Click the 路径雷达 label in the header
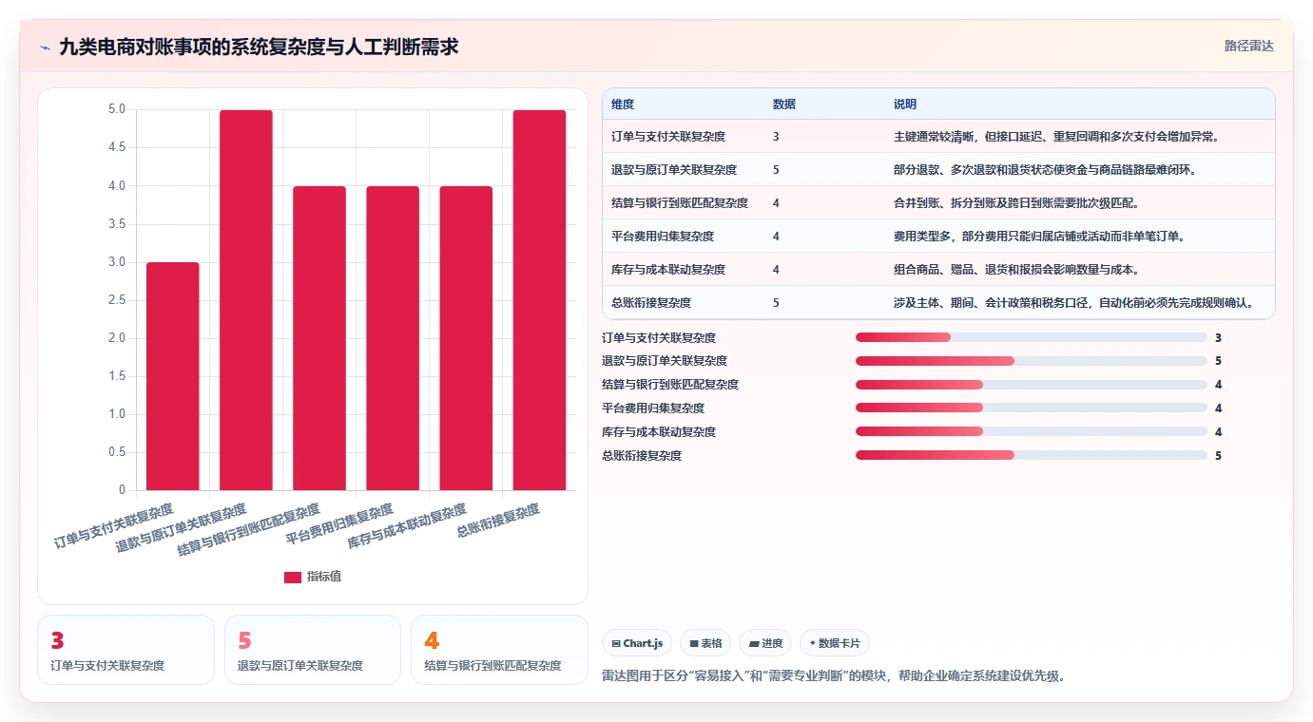 click(1248, 46)
